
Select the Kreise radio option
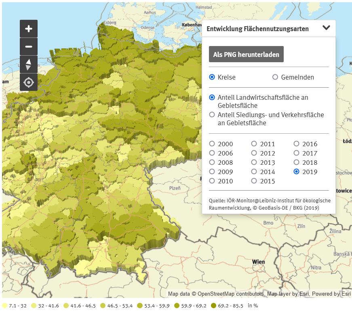(x=212, y=77)
